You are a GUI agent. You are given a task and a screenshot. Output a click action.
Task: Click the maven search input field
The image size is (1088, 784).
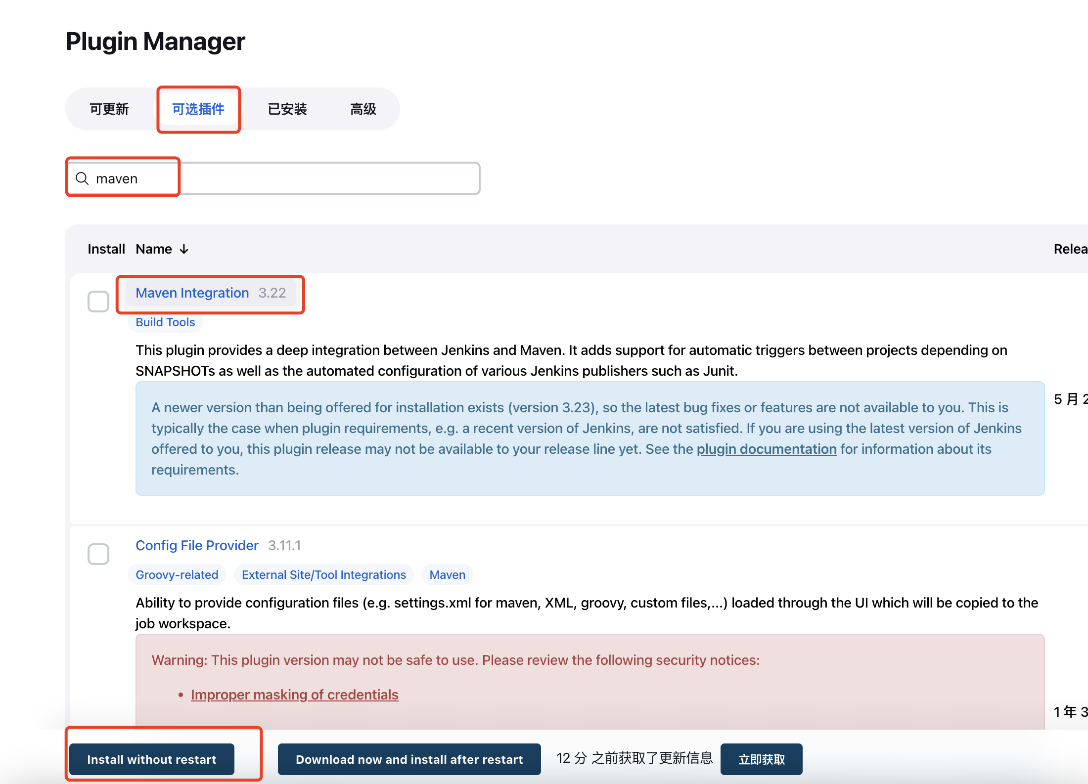pos(273,178)
